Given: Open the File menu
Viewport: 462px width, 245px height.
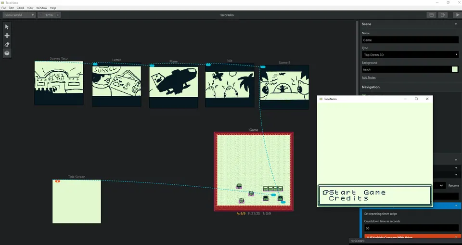Looking at the screenshot, I should [x=3, y=8].
